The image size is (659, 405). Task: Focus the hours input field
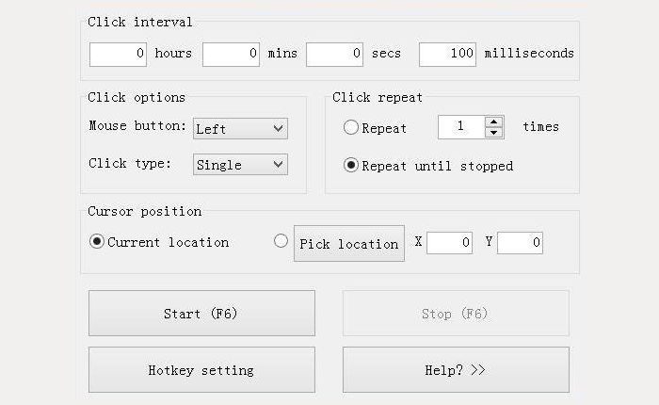(x=119, y=55)
